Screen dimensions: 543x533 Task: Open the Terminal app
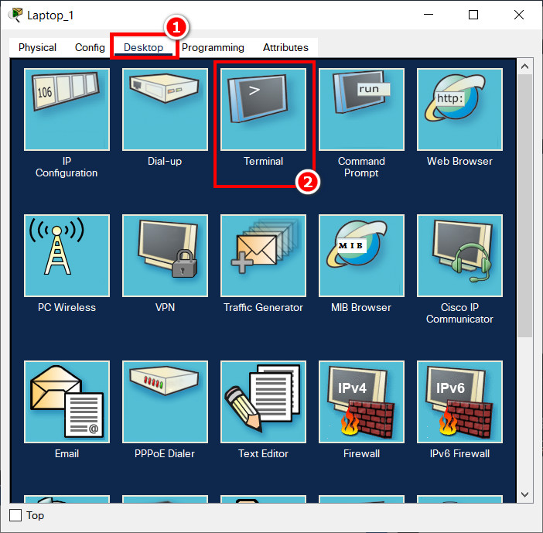[263, 110]
